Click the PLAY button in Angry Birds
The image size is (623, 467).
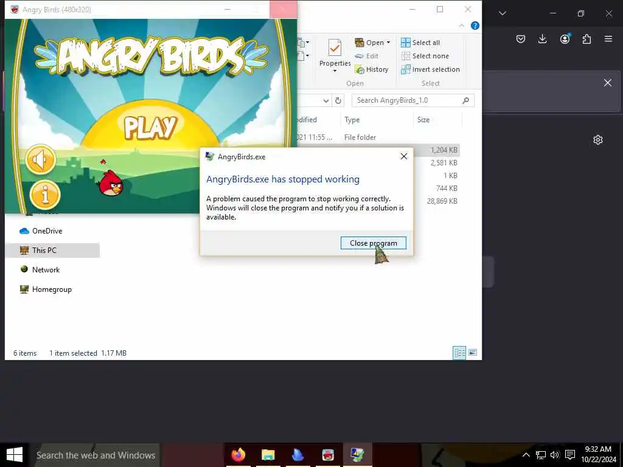coord(150,128)
